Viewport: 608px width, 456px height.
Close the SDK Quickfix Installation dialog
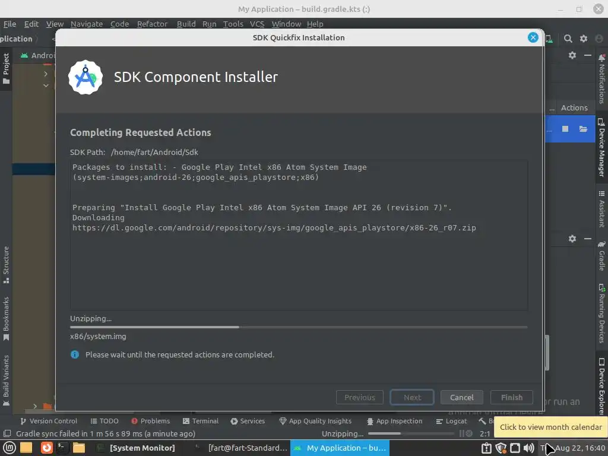click(x=533, y=37)
